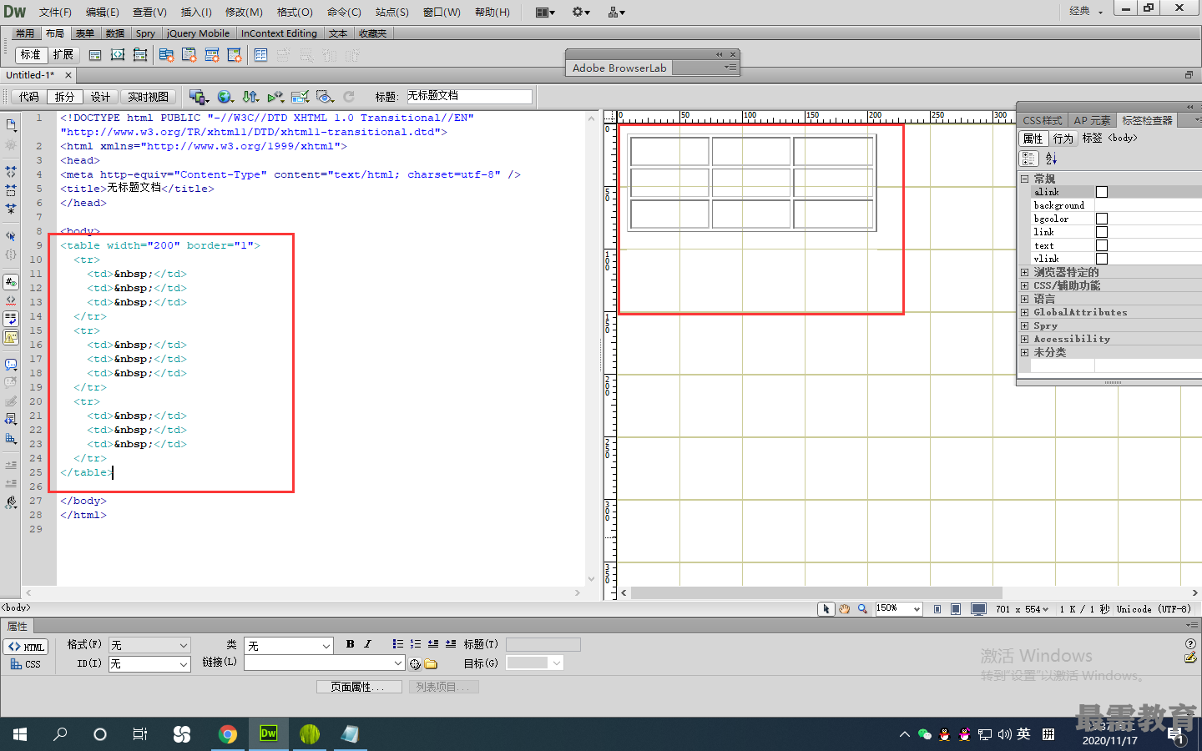Choose the Select arrow tool in status bar
Viewport: 1202px width, 751px height.
coord(826,609)
